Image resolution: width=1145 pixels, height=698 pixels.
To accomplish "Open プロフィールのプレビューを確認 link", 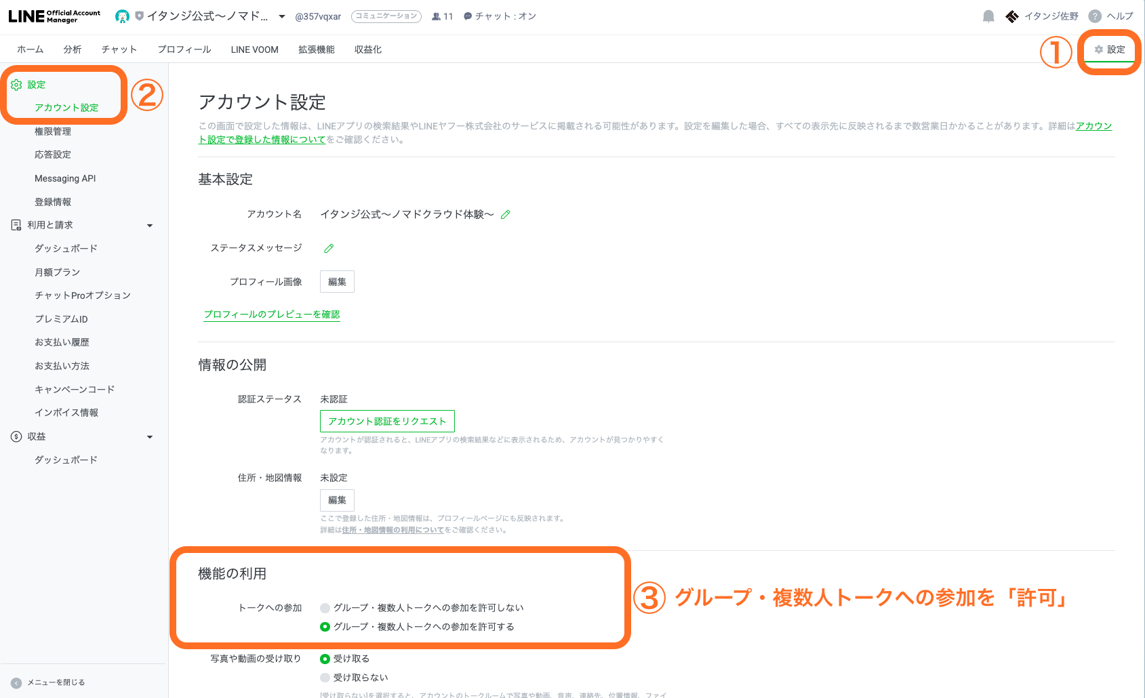I will coord(272,314).
